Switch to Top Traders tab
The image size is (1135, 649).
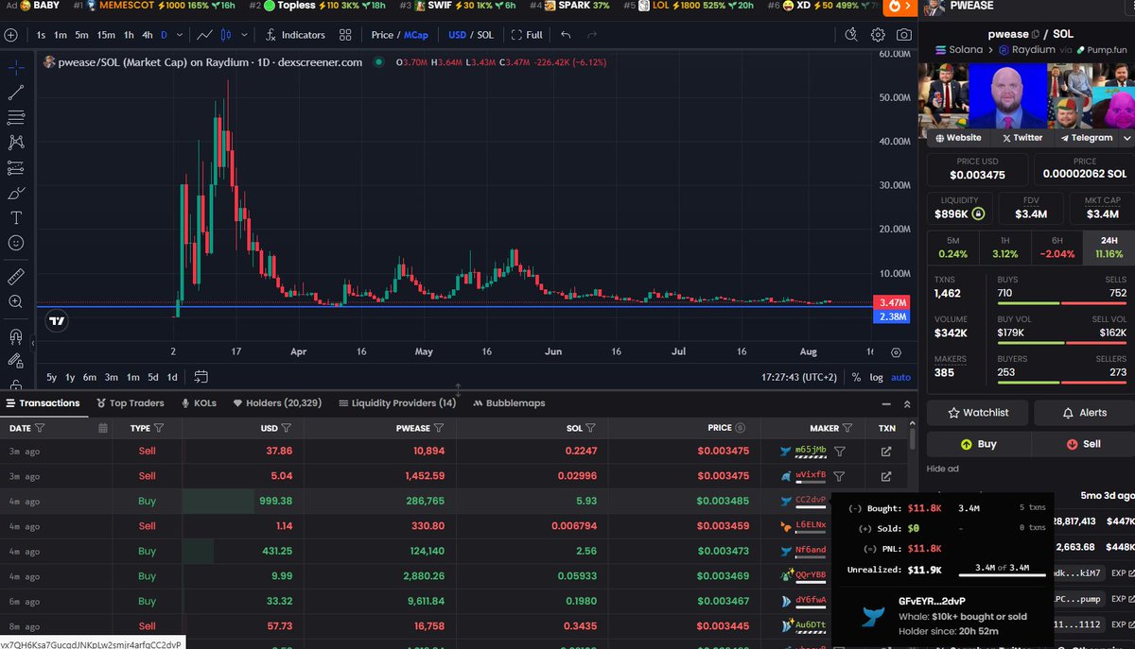pos(130,403)
